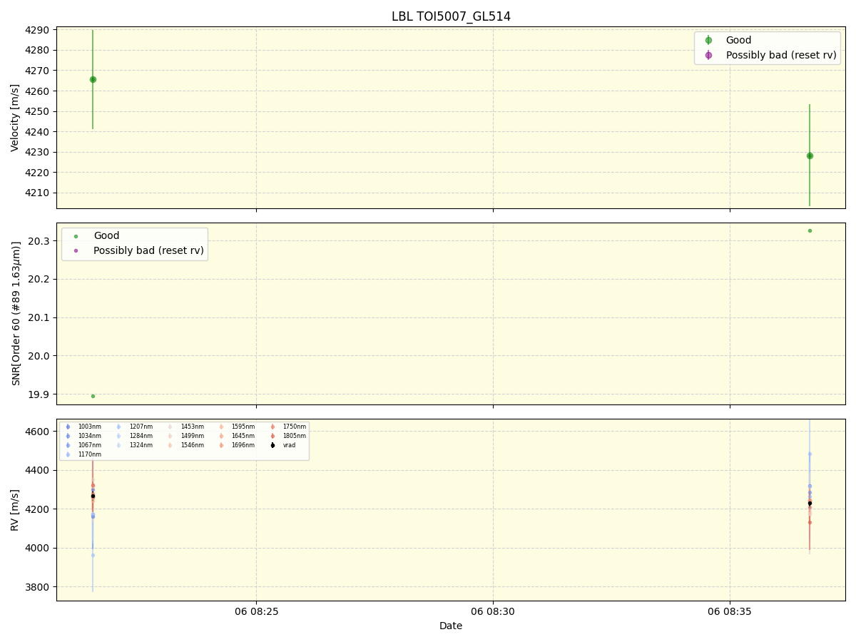856x642 pixels.
Task: Click the 'RV [m/s]' y-axis label
Action: [15, 509]
